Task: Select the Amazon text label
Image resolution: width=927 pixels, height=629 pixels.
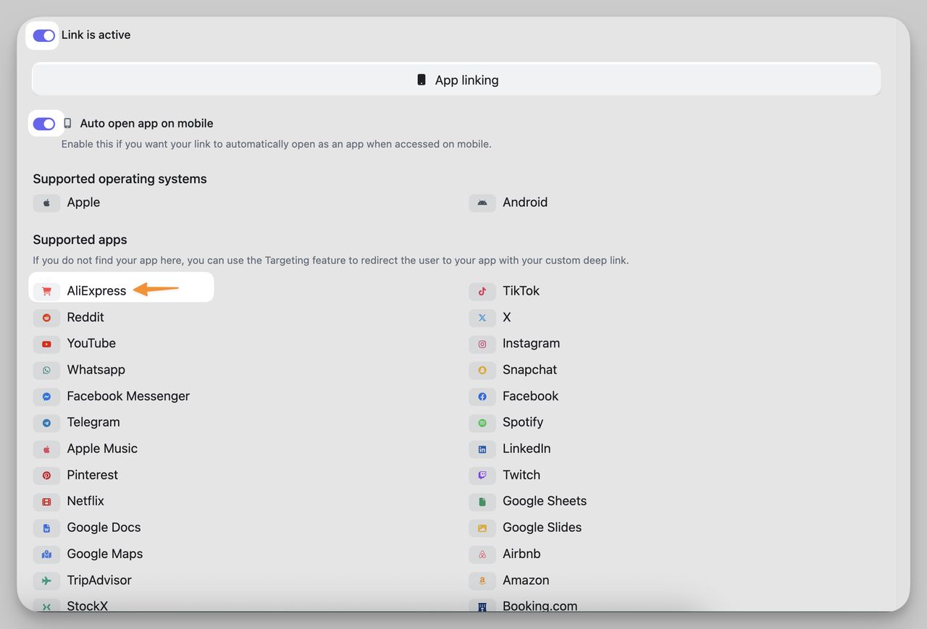Action: click(526, 581)
